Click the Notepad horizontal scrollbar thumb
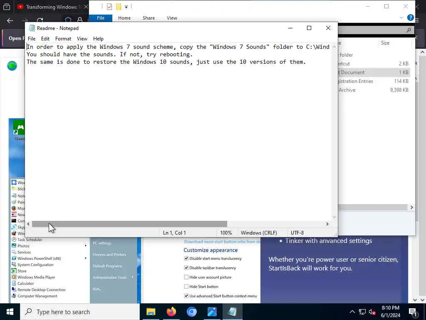This screenshot has width=426, height=320. (x=129, y=224)
